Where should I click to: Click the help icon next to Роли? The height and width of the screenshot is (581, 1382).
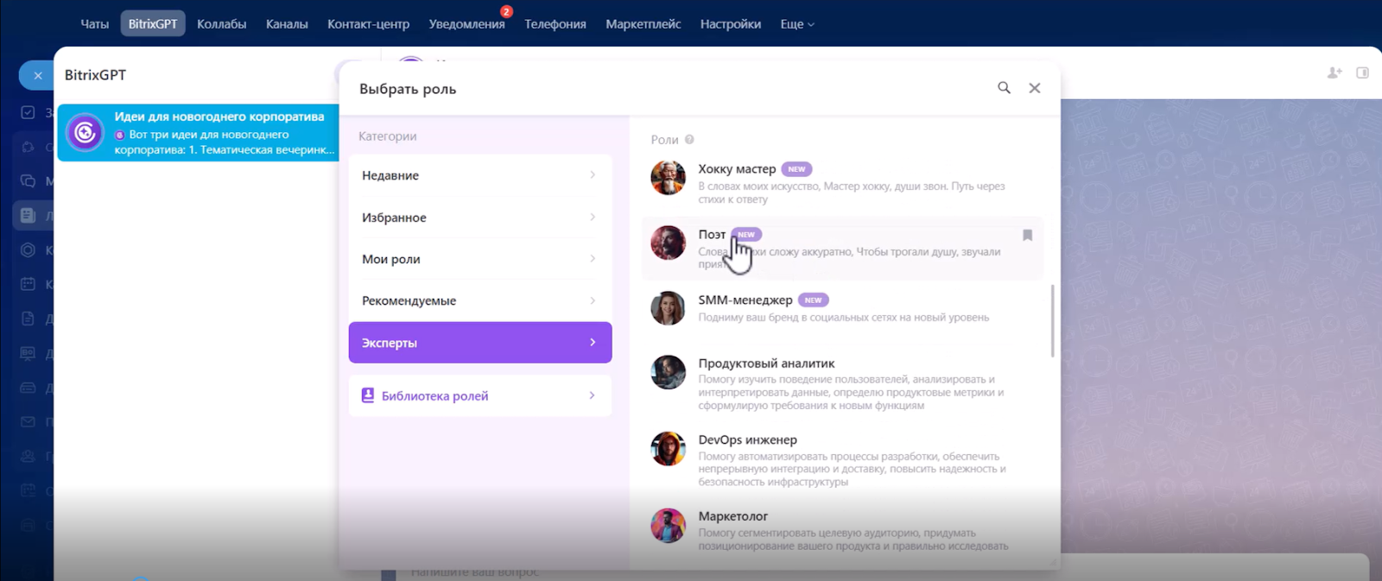[x=689, y=140]
